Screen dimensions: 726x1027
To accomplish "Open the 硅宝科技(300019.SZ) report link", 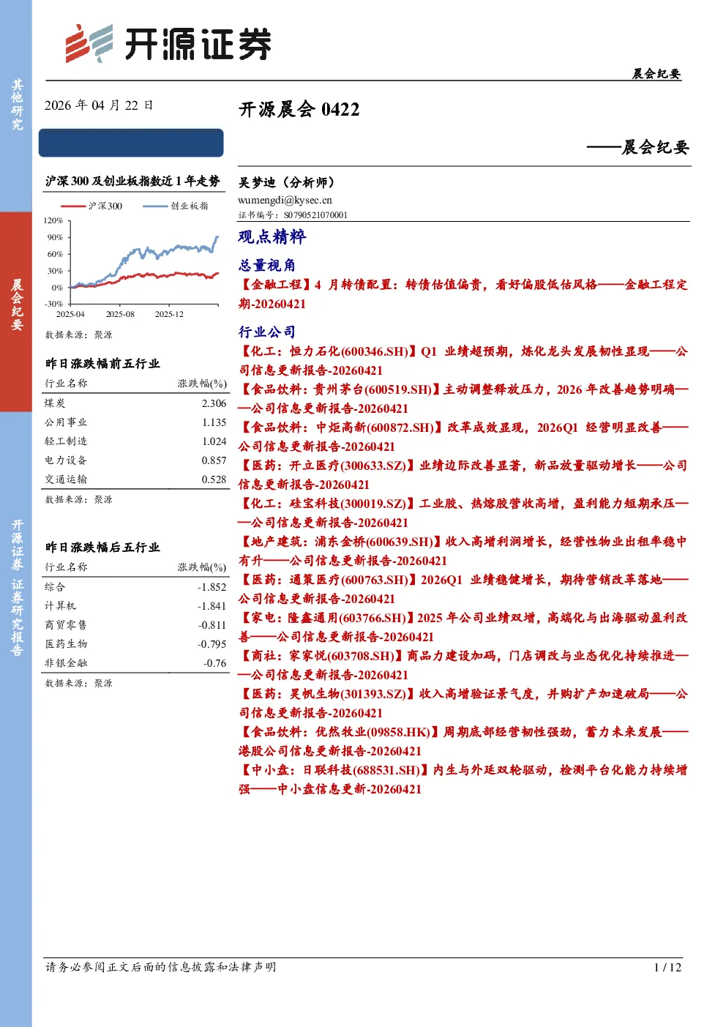I will (x=463, y=513).
